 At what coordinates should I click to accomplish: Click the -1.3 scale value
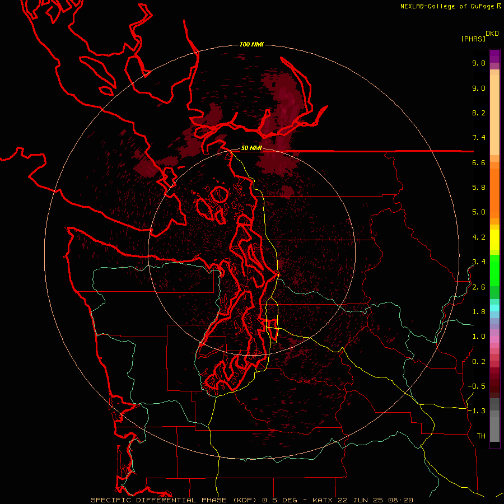[x=477, y=411]
